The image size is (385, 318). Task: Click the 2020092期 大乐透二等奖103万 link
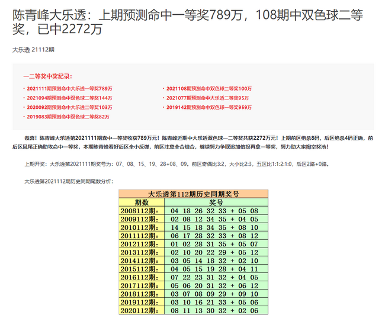[69, 107]
